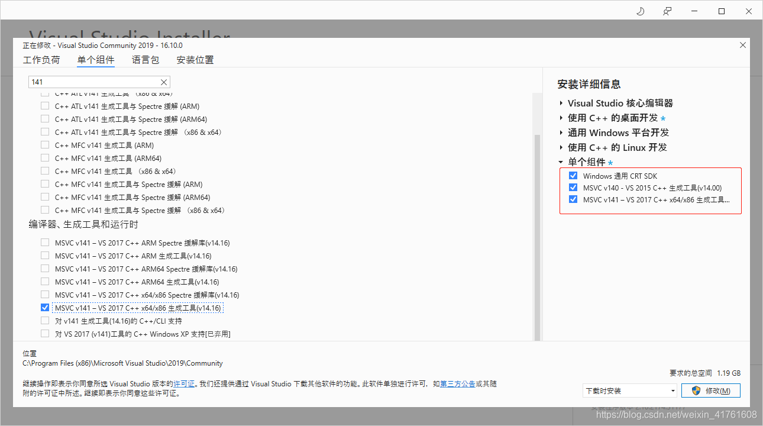Uncheck Windows 通用 CRT SDK in details
The height and width of the screenshot is (426, 763).
573,176
